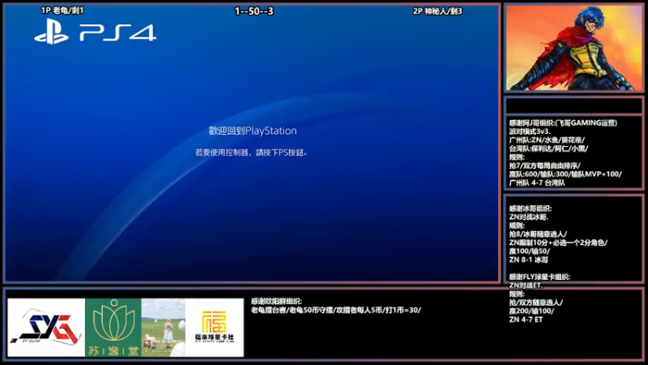Click the 歡迎回到PlayStation welcome message

coord(253,131)
